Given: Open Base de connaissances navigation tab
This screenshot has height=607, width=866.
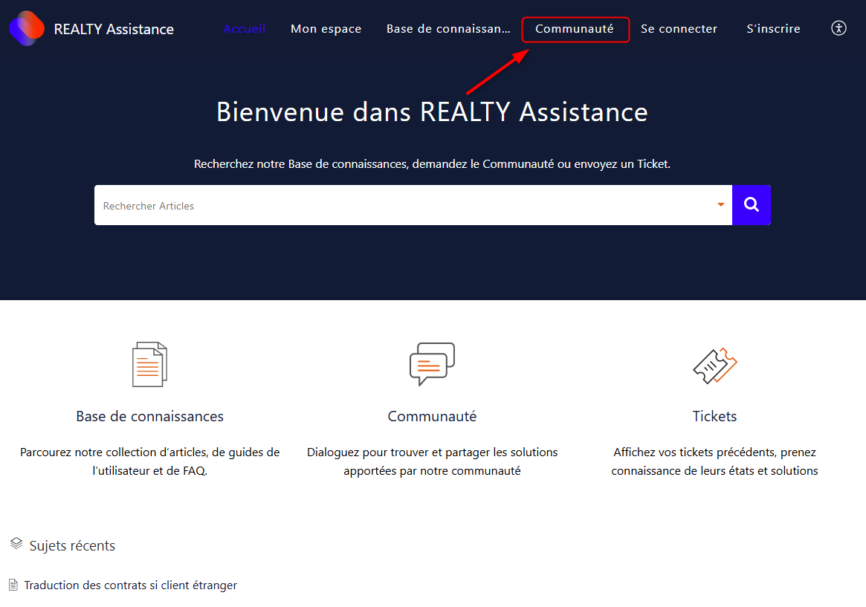Looking at the screenshot, I should tap(448, 29).
